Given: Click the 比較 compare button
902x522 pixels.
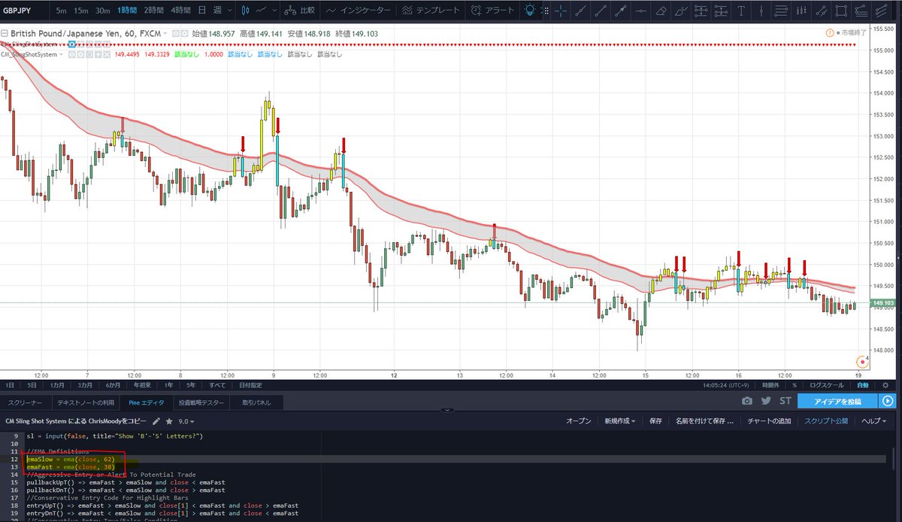Looking at the screenshot, I should pos(299,11).
